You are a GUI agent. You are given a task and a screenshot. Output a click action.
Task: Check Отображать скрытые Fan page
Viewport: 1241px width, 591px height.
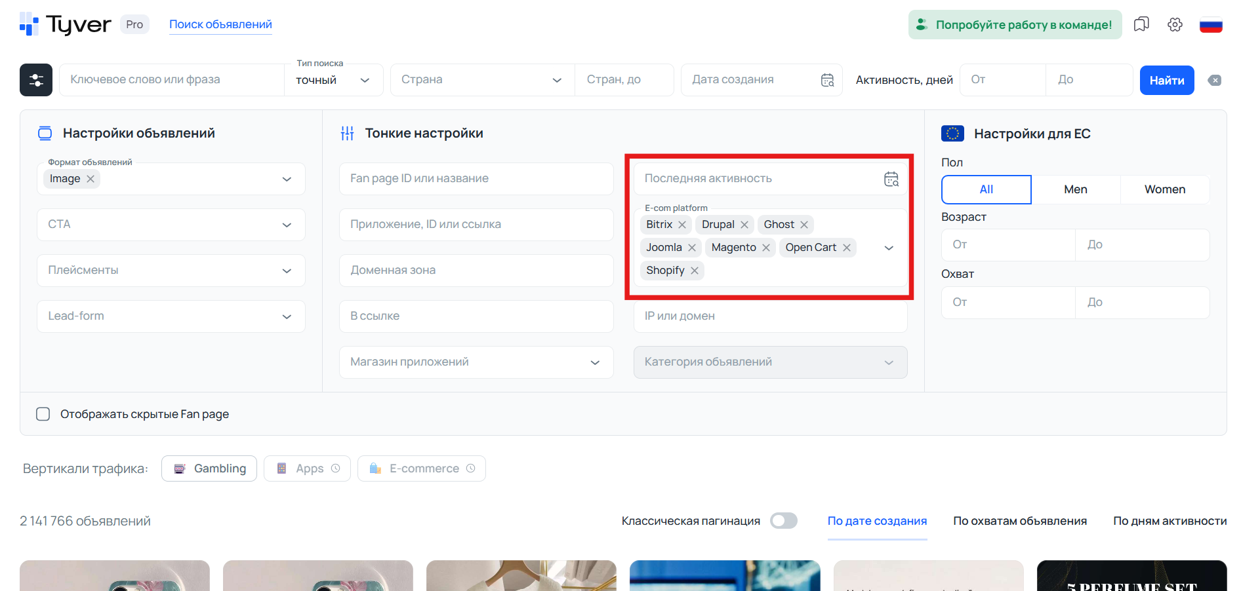[43, 413]
